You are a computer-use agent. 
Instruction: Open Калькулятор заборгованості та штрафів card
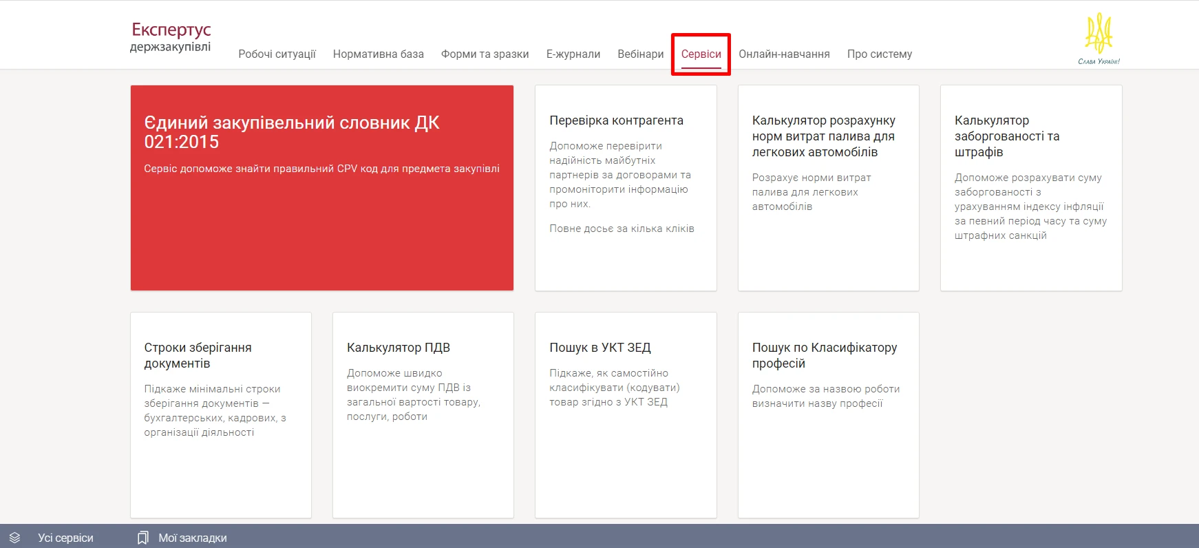click(1030, 187)
